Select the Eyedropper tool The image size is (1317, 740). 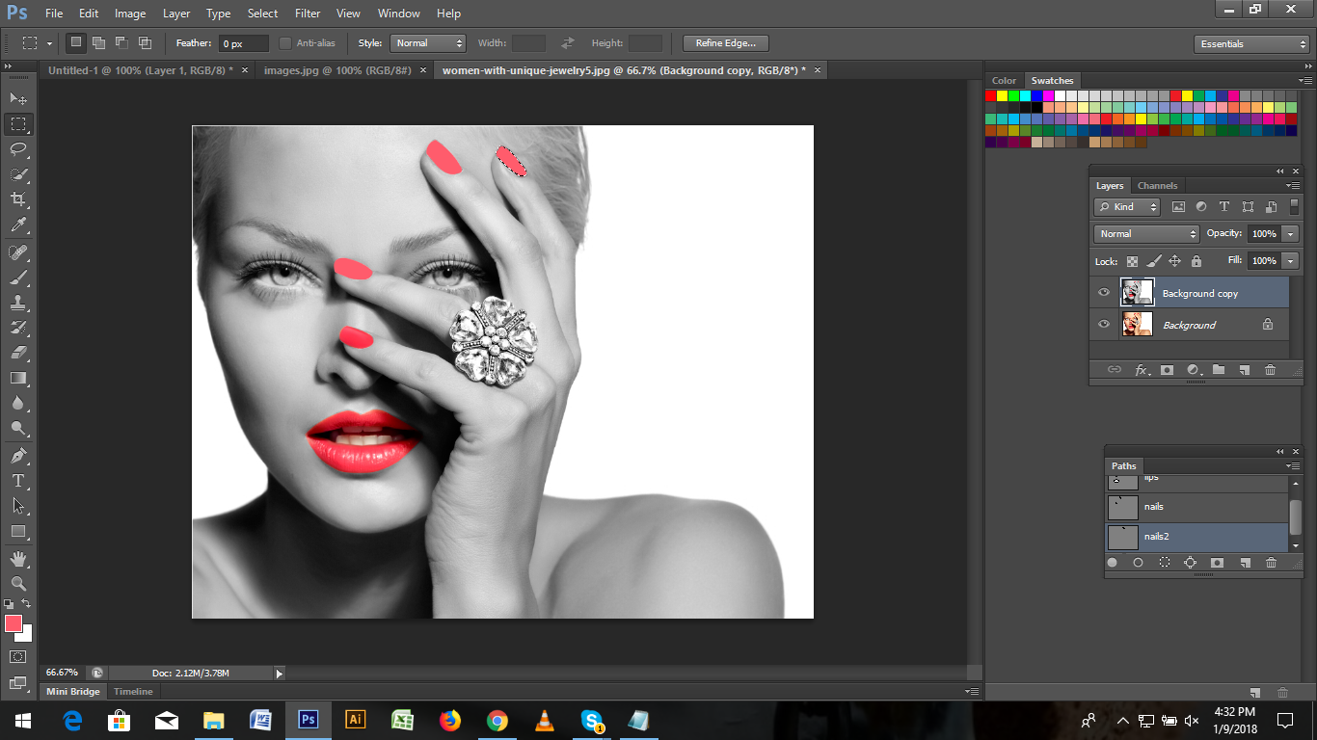pyautogui.click(x=18, y=225)
